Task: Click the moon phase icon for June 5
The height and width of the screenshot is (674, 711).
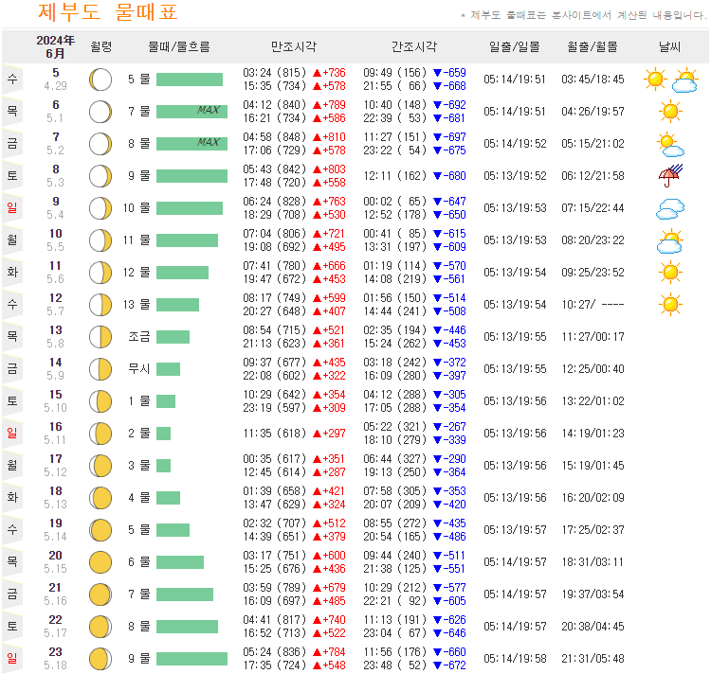Action: coord(100,80)
